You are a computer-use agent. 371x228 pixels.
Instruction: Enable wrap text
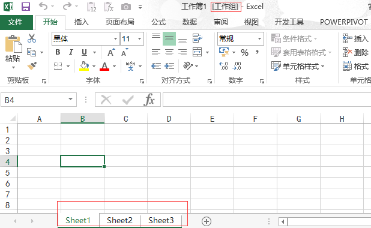[x=198, y=38]
